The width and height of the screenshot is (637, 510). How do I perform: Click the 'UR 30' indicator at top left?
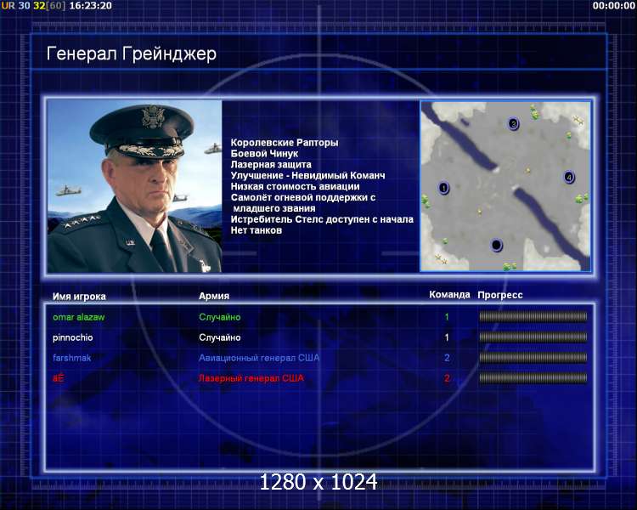(16, 5)
